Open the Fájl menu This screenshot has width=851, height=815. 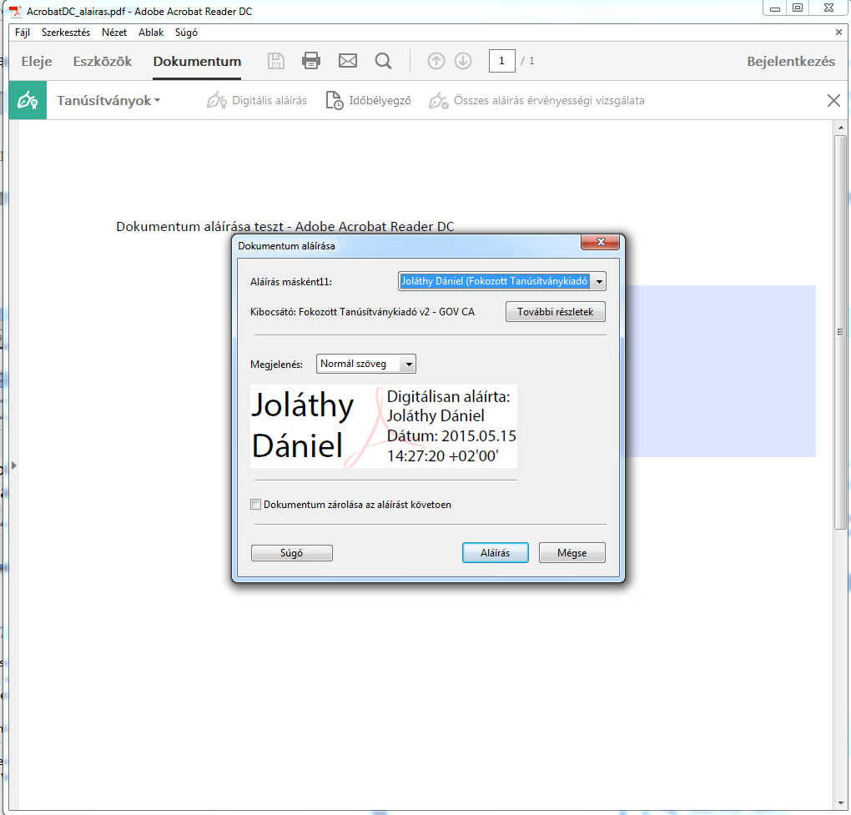point(23,33)
